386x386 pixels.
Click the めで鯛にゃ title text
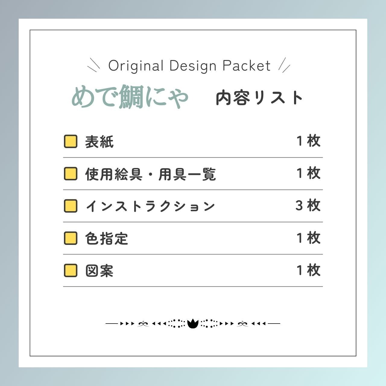pyautogui.click(x=130, y=98)
